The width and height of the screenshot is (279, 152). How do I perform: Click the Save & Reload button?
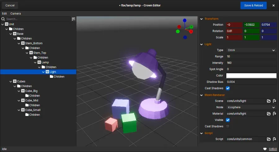(253, 5)
